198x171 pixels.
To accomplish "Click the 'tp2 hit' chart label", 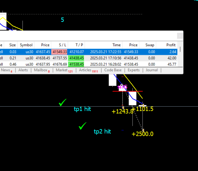I will coord(102,132).
